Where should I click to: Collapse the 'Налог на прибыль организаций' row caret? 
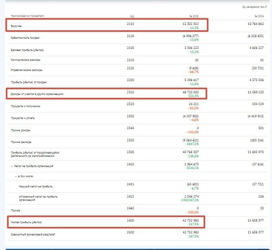click(12, 166)
